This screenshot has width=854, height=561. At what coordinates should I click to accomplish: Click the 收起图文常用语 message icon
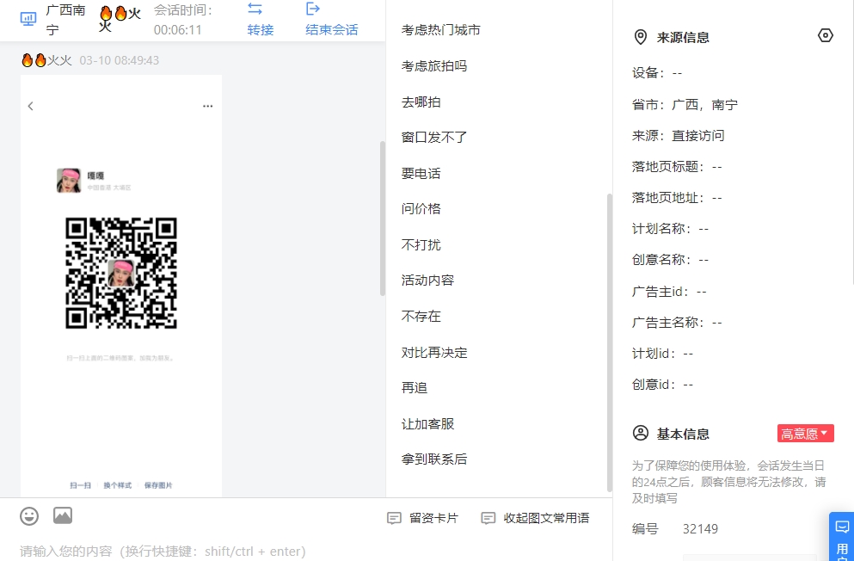click(488, 518)
